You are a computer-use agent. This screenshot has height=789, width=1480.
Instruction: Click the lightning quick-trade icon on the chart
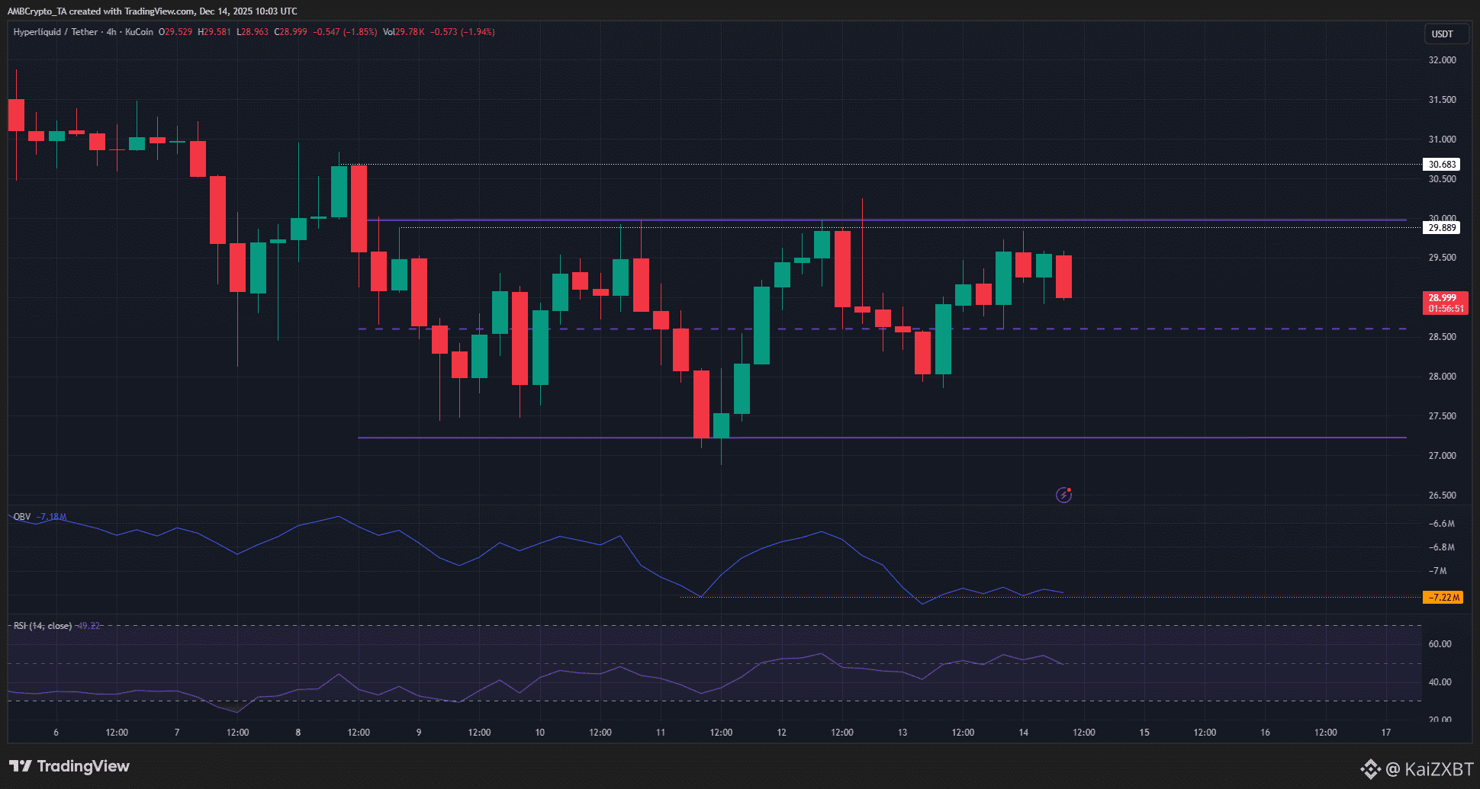(1063, 494)
